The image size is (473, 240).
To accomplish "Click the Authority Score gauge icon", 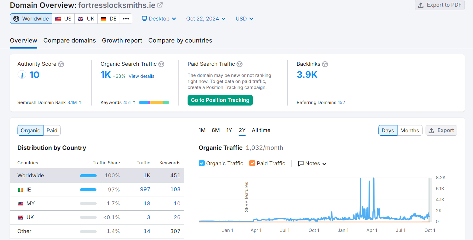I will pos(22,74).
